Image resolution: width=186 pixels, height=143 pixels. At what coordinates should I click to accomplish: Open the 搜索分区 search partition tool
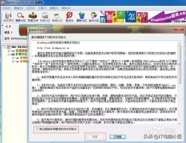20,17
